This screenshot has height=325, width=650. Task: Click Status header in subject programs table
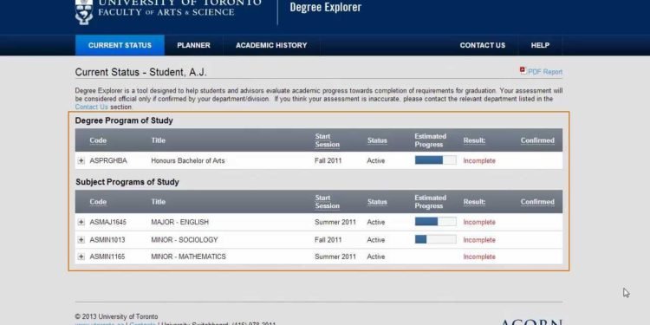(x=377, y=202)
